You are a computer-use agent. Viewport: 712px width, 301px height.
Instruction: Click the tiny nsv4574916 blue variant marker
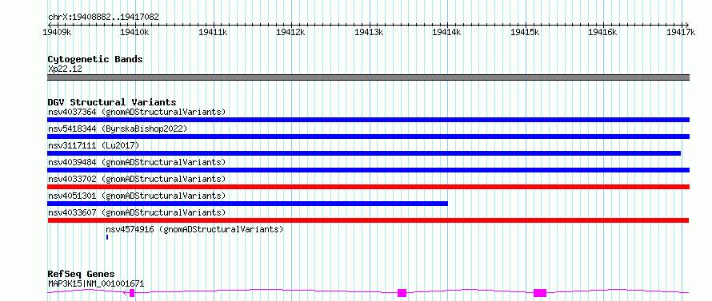107,237
